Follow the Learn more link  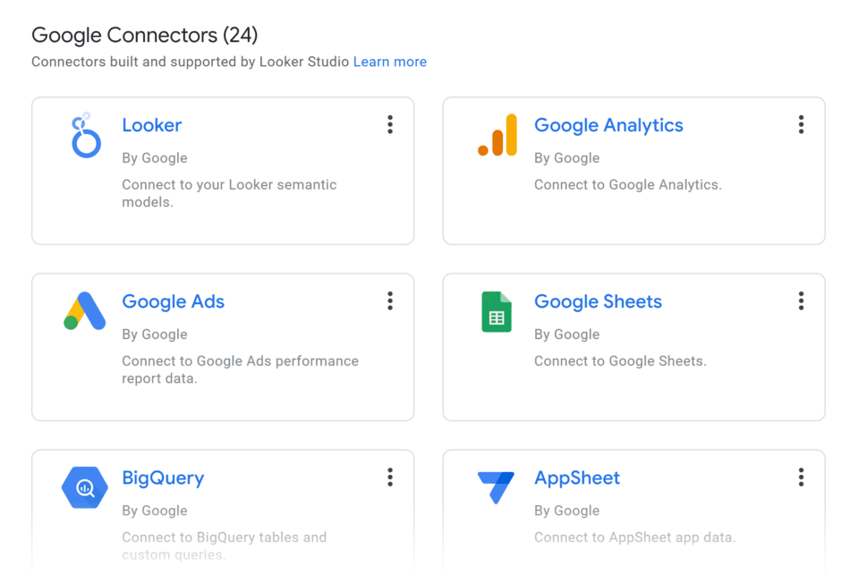pyautogui.click(x=390, y=62)
